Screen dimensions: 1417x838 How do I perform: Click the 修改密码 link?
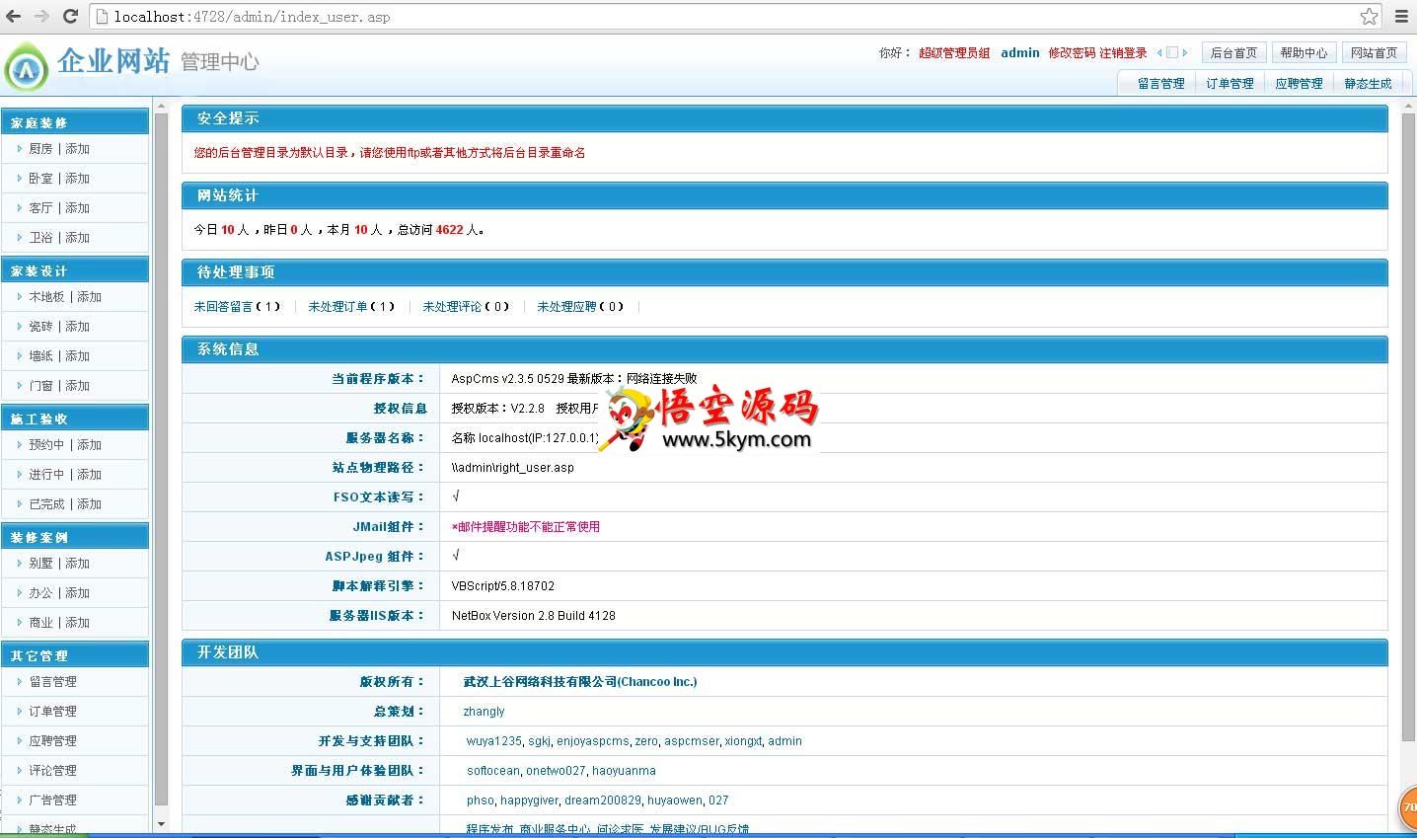(x=1072, y=53)
